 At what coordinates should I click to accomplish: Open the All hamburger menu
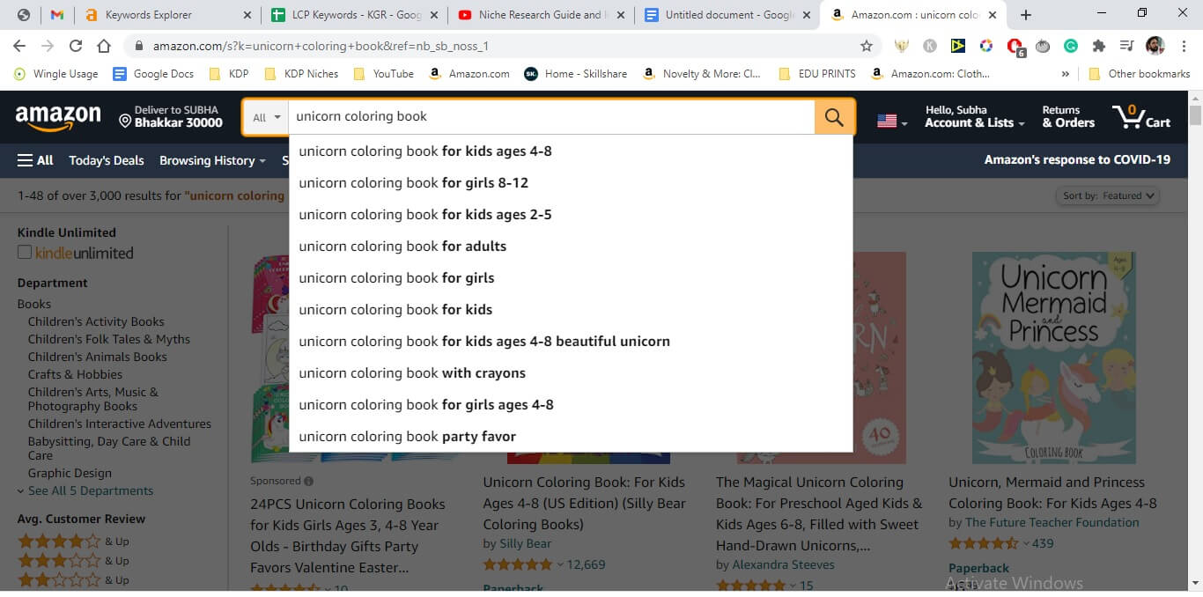pos(35,160)
